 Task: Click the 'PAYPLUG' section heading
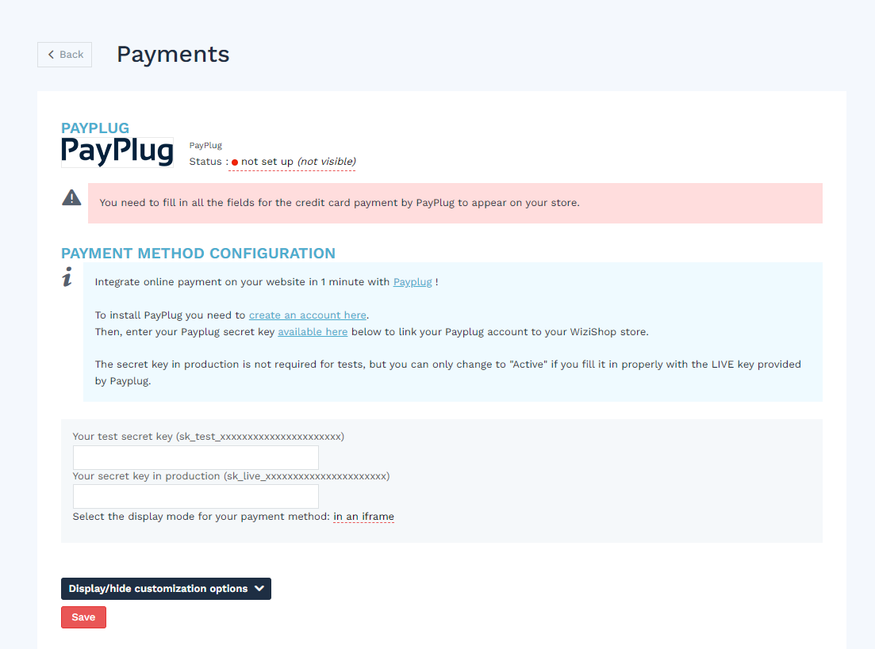point(95,128)
